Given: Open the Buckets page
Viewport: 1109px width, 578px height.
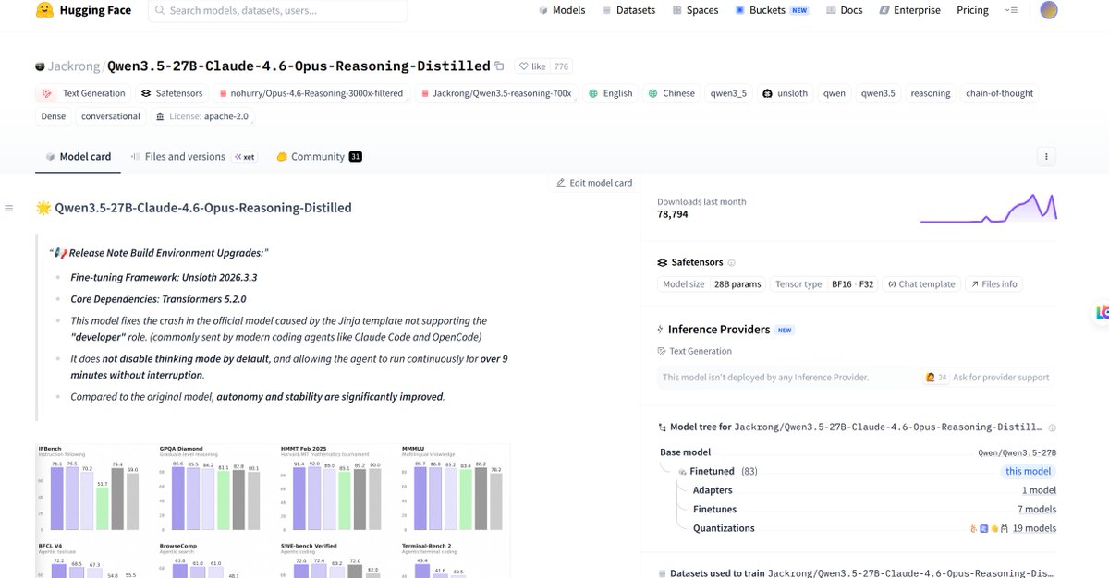Looking at the screenshot, I should [772, 10].
